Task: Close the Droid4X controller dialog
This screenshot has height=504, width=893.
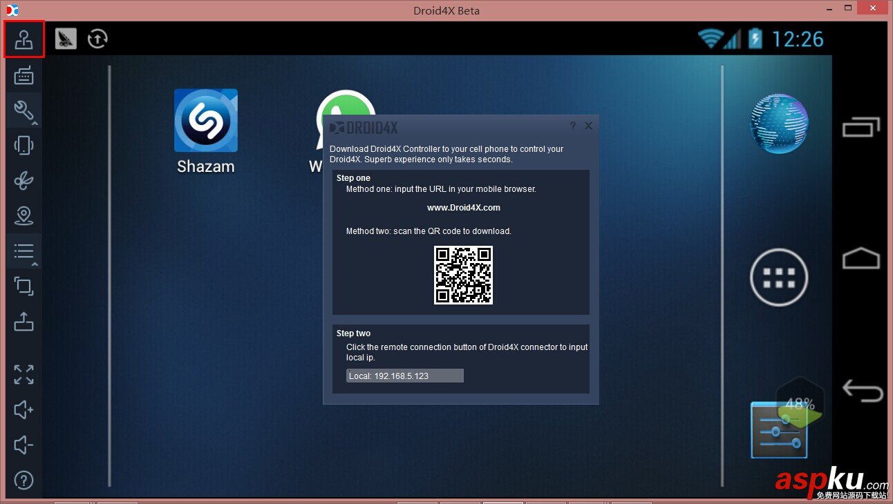Action: (589, 126)
